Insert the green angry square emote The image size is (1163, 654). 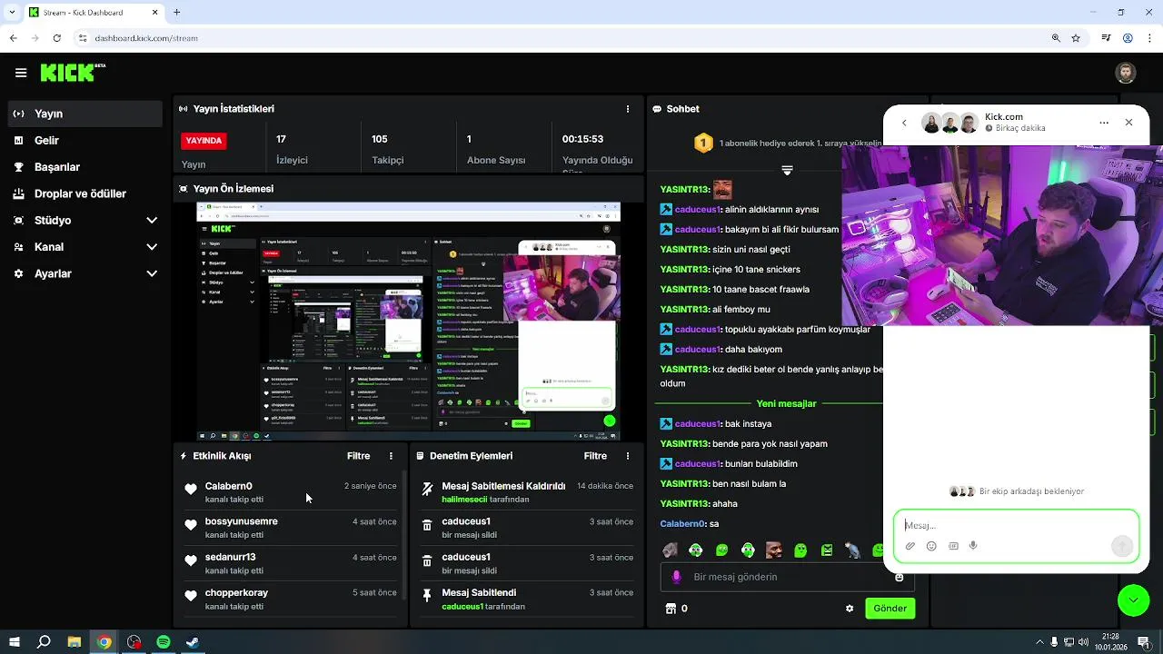(827, 550)
